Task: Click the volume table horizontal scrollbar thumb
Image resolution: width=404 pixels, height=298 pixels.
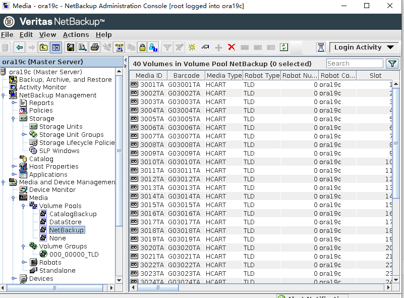Action: click(158, 287)
